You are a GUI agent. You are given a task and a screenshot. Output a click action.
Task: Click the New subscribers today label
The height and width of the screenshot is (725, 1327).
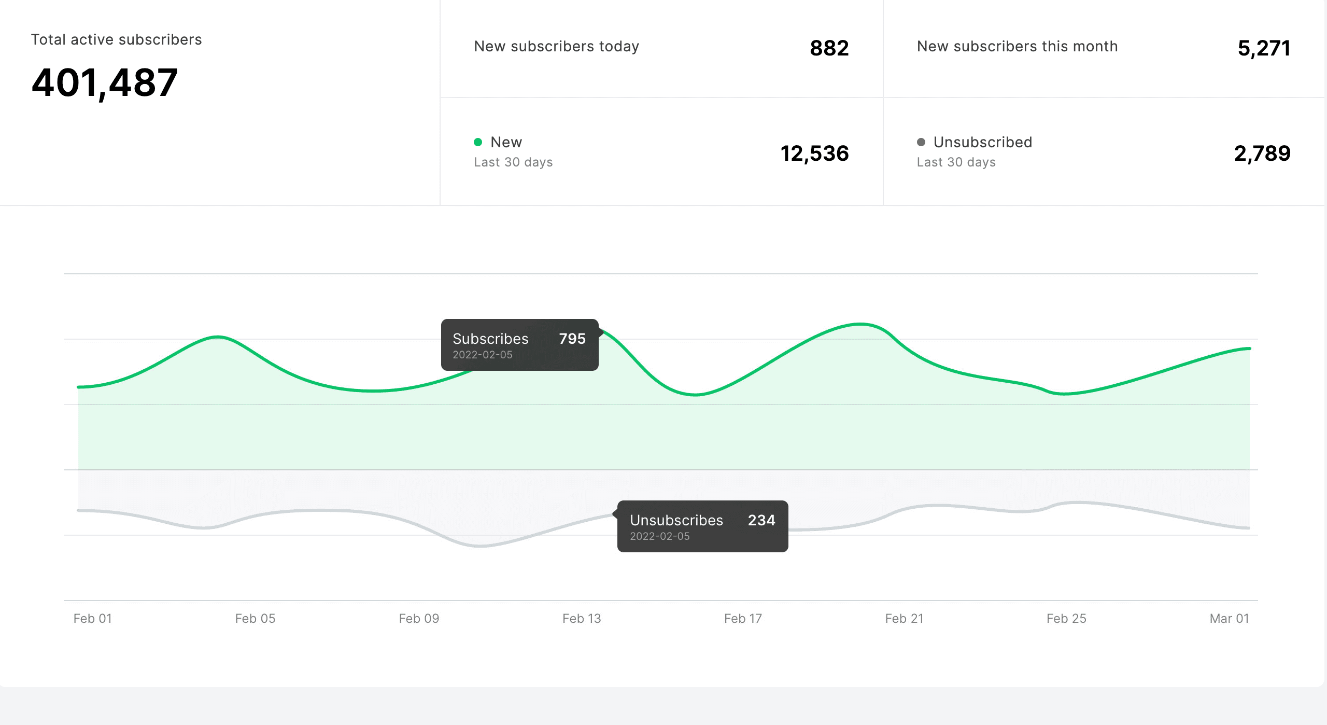(x=556, y=47)
